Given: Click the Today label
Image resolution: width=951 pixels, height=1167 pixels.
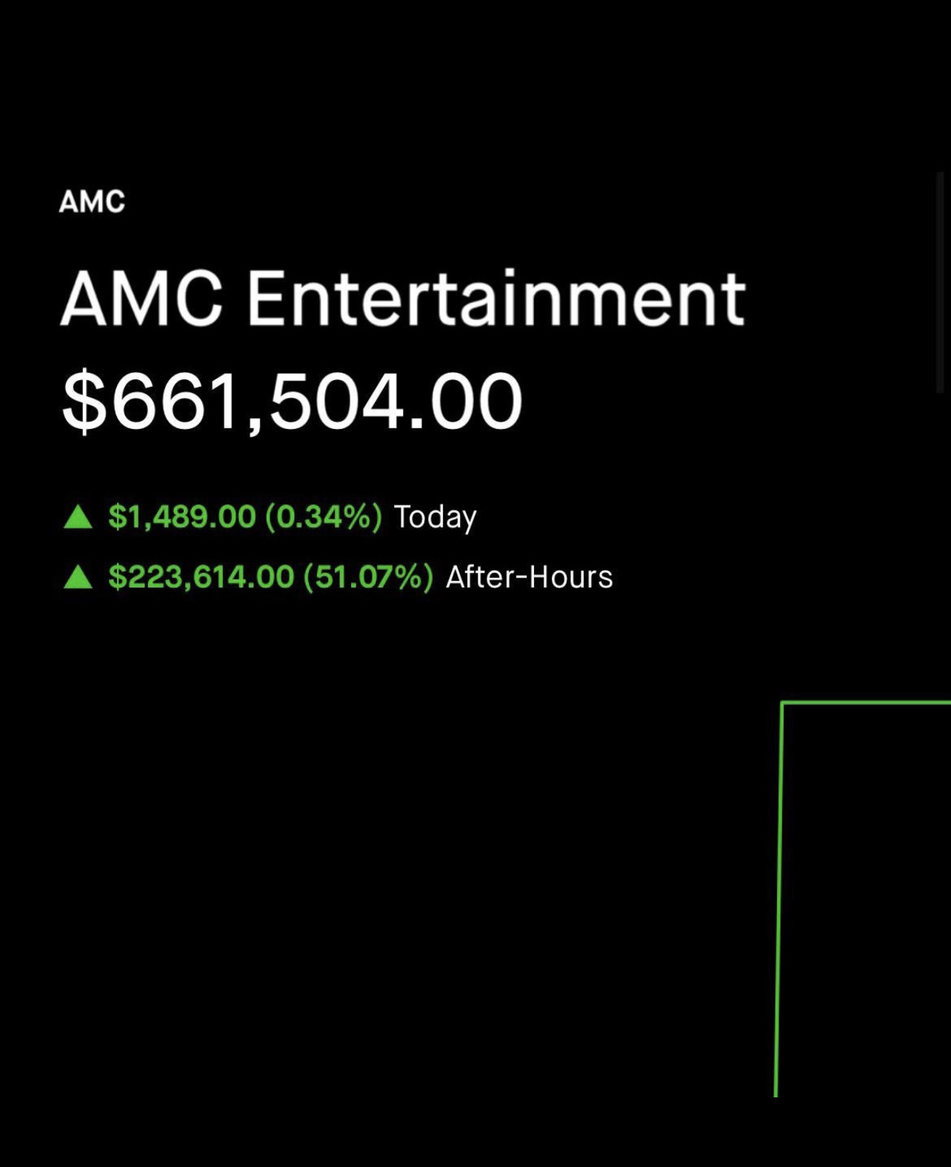Looking at the screenshot, I should click(x=435, y=517).
